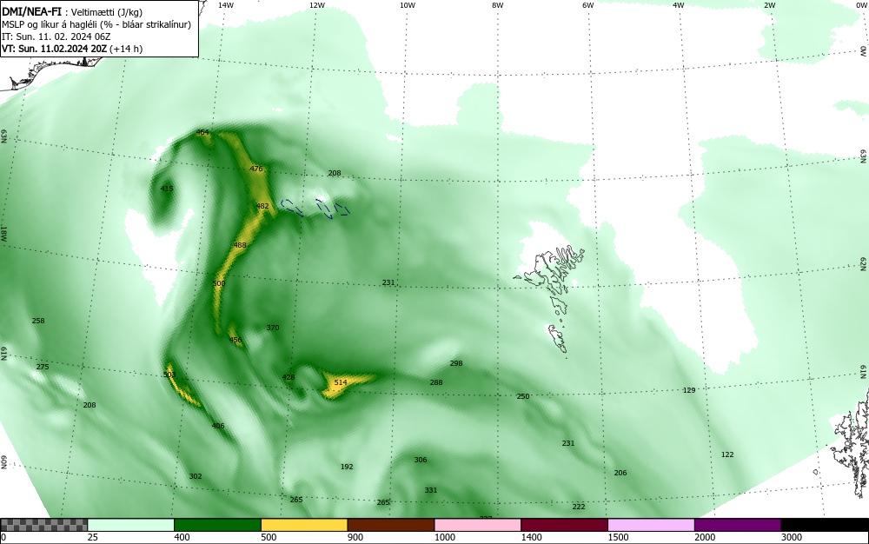Click the yellow 500–900 legend swatch

click(304, 525)
